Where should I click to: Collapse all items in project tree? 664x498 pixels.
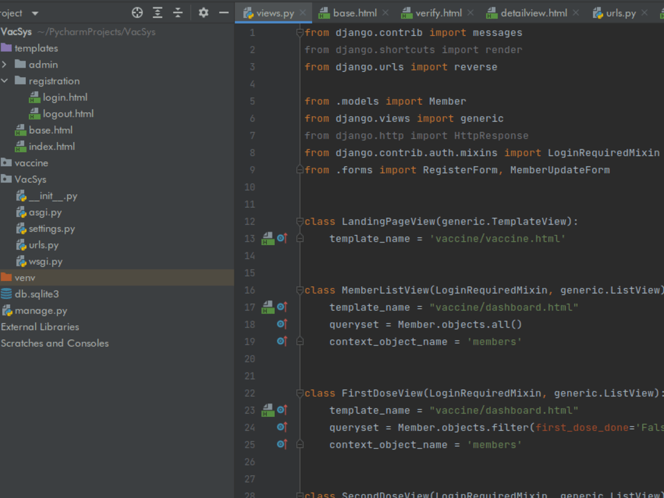coord(178,13)
